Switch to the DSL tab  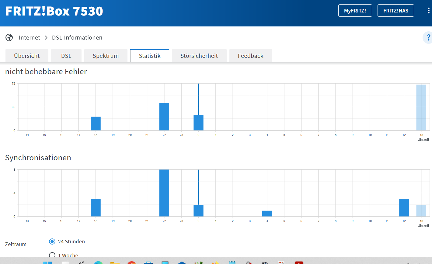pos(66,56)
